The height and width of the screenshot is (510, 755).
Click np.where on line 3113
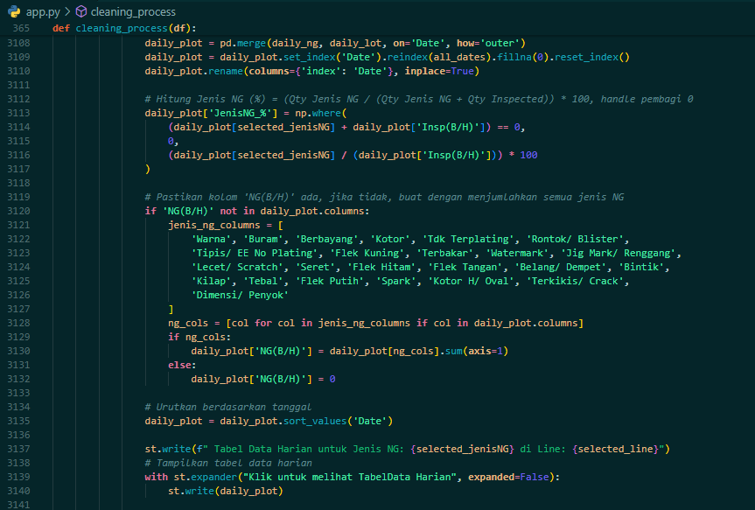318,113
